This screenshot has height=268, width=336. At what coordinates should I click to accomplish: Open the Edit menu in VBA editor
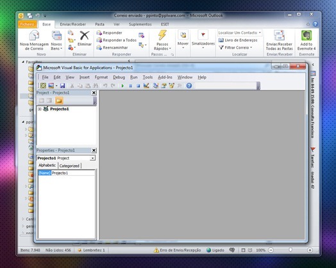pyautogui.click(x=57, y=77)
